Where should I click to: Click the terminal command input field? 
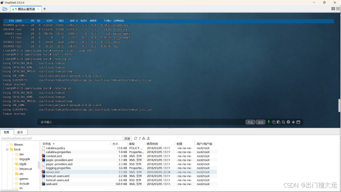coord(141,122)
